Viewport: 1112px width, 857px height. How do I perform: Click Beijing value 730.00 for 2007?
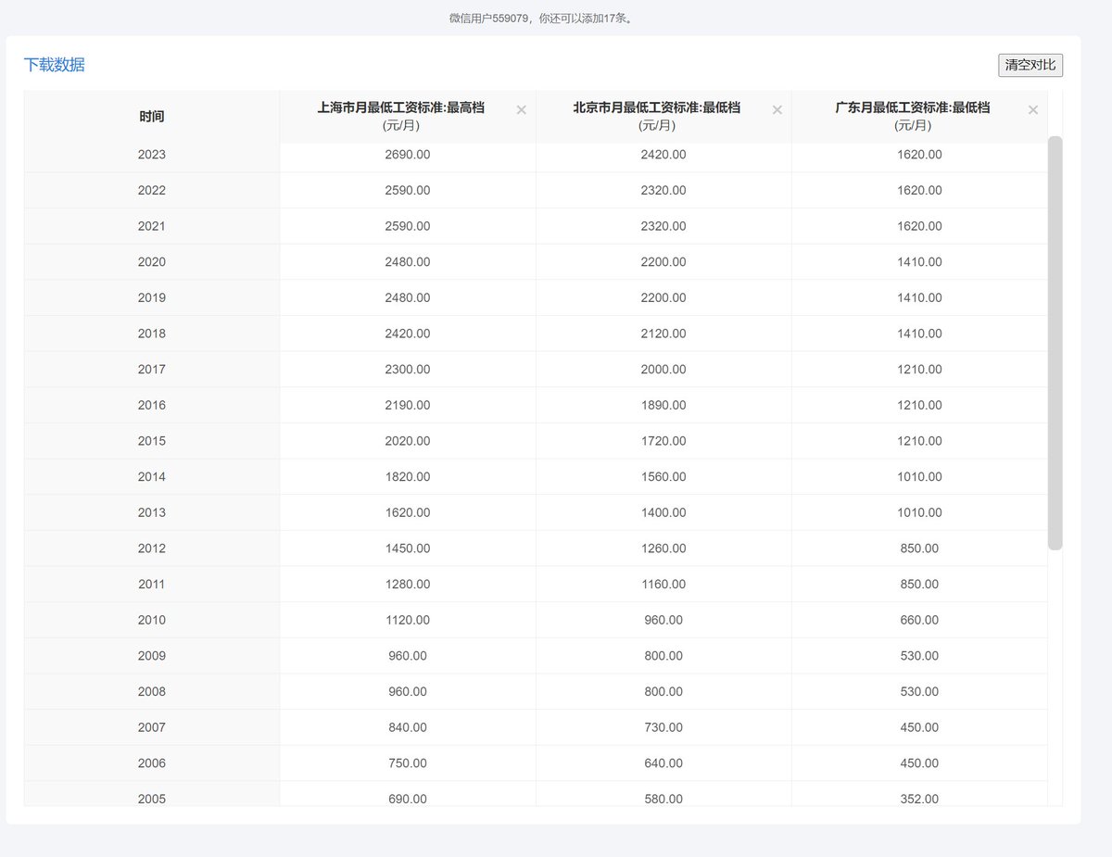click(x=663, y=727)
